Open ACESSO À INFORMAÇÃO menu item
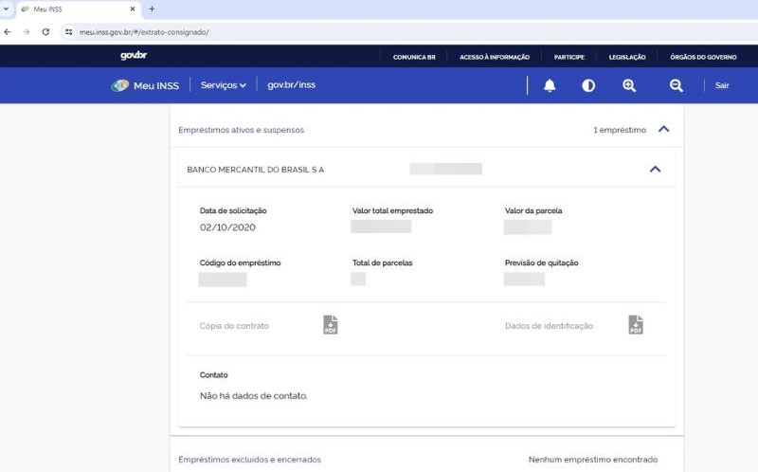Image resolution: width=758 pixels, height=472 pixels. (495, 57)
